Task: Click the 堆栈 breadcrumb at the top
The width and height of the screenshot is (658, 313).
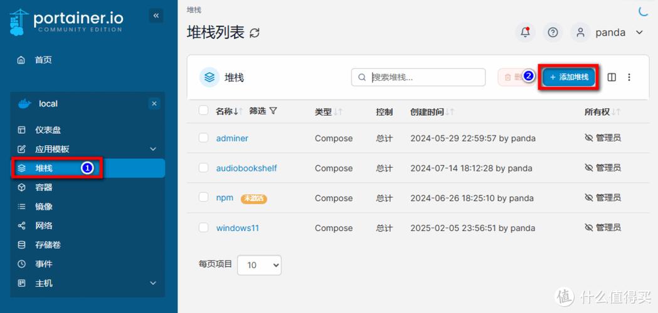Action: coord(193,9)
